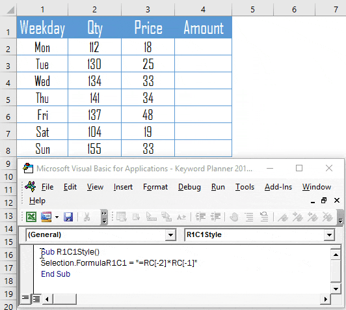This screenshot has width=346, height=310.
Task: Toggle breakpoint using the hand icon
Action: 234,217
